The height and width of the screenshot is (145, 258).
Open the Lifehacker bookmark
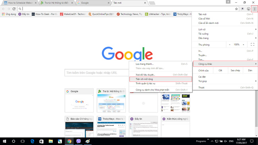point(158,14)
